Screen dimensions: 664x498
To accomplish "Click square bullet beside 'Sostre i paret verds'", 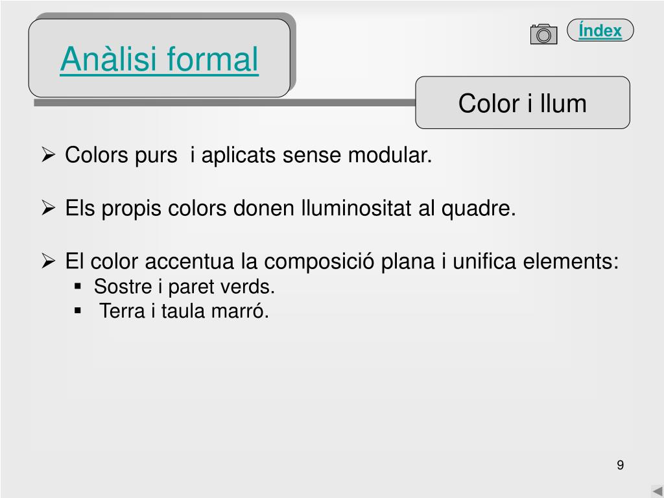I will pyautogui.click(x=78, y=286).
